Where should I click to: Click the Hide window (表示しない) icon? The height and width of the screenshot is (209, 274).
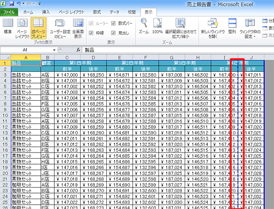coord(265,28)
